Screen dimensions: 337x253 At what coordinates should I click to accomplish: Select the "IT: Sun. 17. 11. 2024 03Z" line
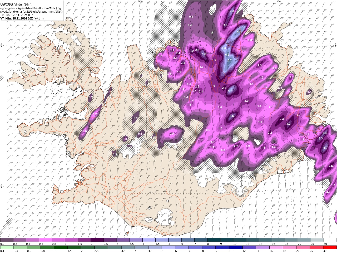(17, 15)
